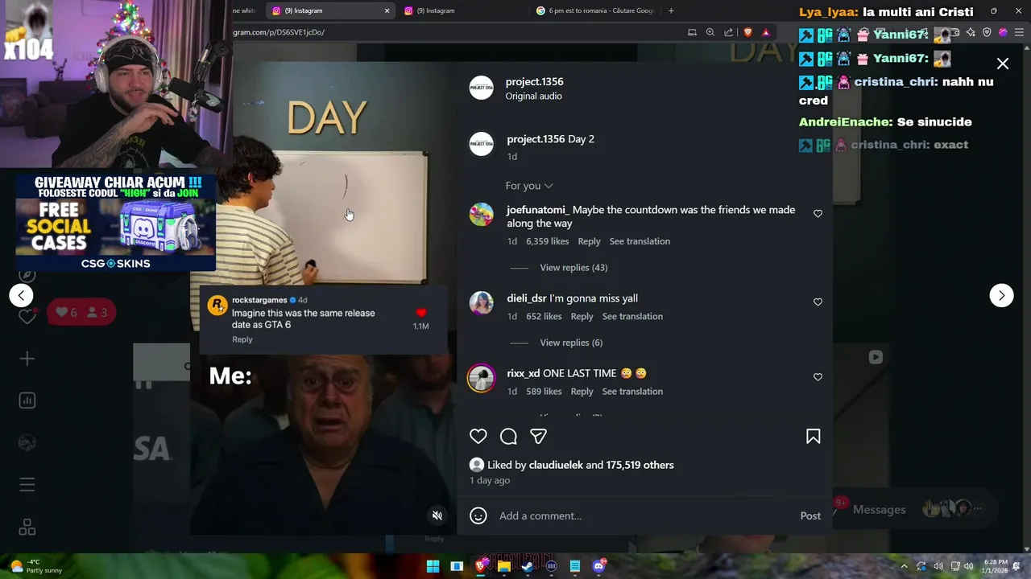Open the emoji picker in comment box
This screenshot has width=1031, height=579.
click(478, 515)
